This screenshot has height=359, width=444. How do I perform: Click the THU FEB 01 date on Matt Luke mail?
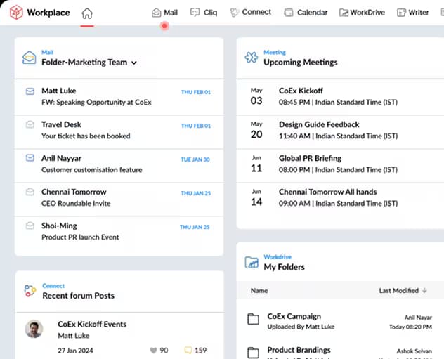[196, 92]
